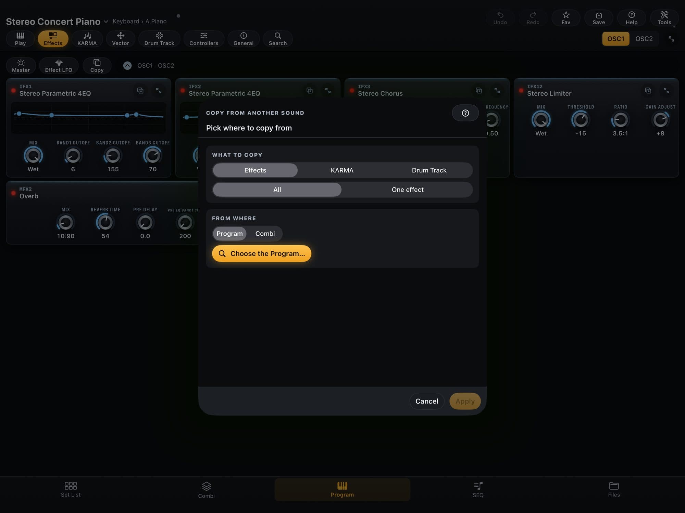Select the OSC2 toggle
685x513 pixels.
tap(644, 39)
